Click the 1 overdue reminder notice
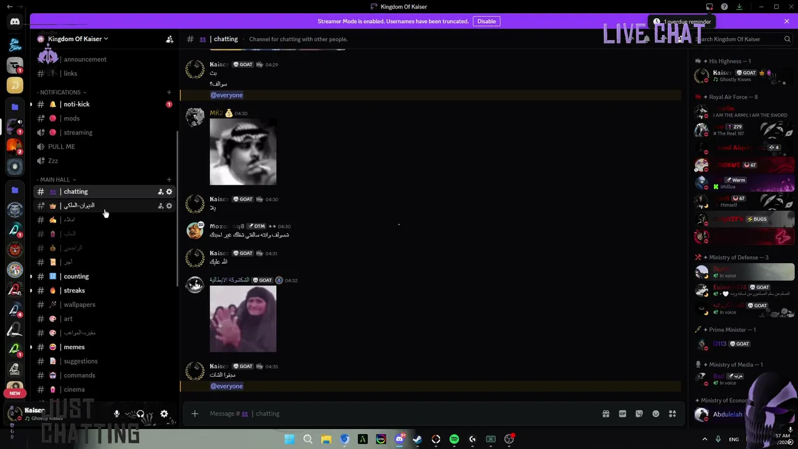Viewport: 798px width, 449px height. tap(682, 22)
